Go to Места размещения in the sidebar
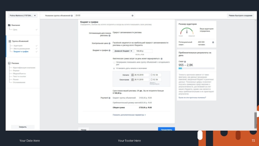The width and height of the screenshot is (259, 146). point(22,49)
